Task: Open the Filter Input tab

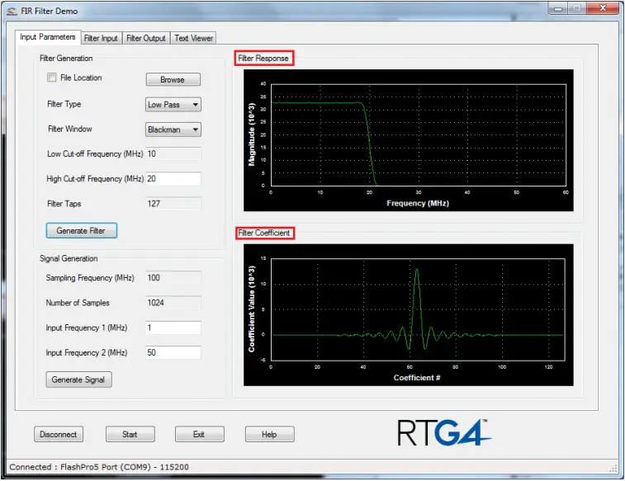Action: point(101,38)
